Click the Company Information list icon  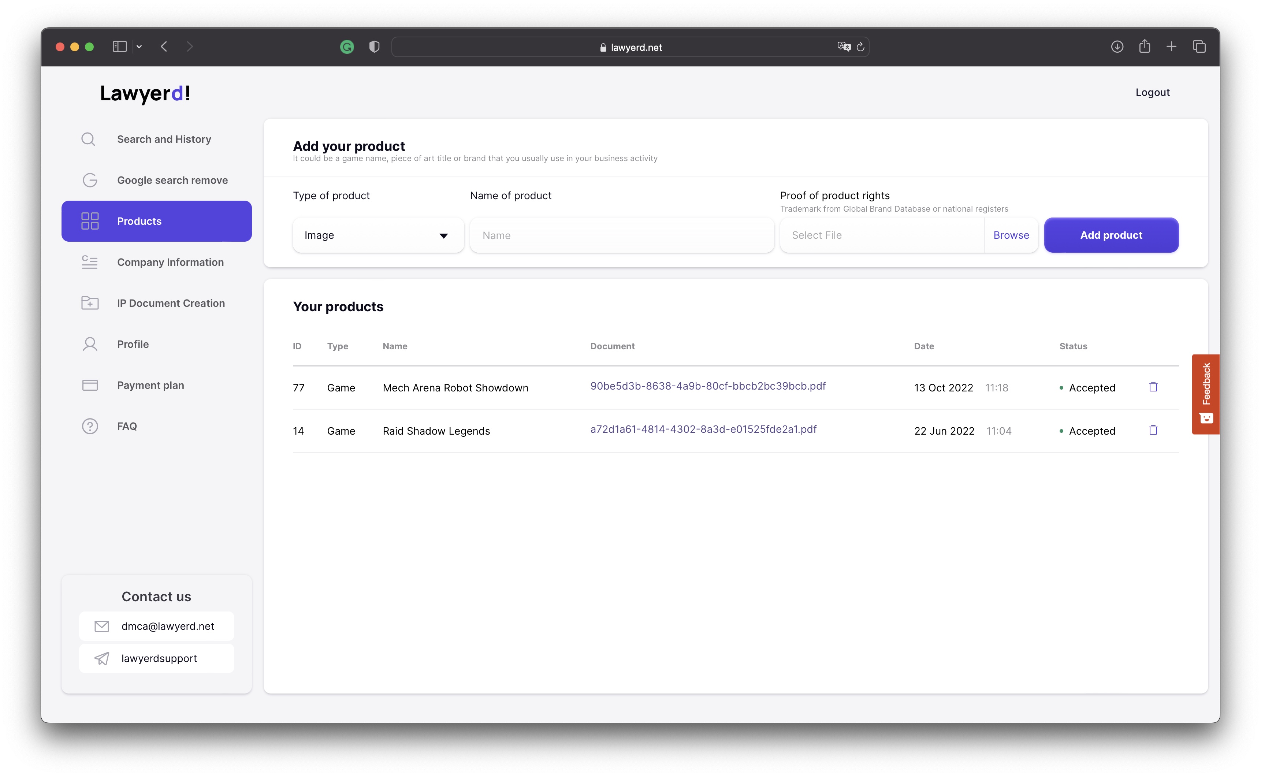[89, 262]
